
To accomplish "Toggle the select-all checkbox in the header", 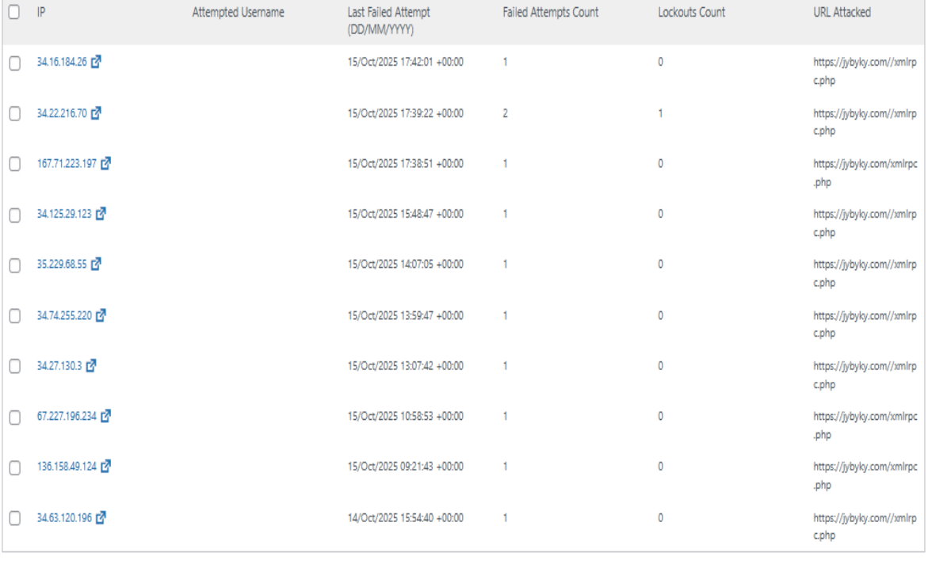I will [13, 13].
